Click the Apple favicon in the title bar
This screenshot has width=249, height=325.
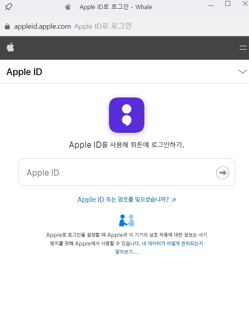point(68,7)
